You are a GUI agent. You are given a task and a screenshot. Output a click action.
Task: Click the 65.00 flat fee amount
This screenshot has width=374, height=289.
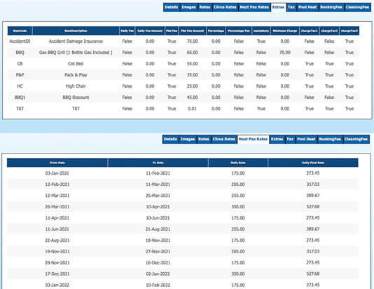coord(192,53)
